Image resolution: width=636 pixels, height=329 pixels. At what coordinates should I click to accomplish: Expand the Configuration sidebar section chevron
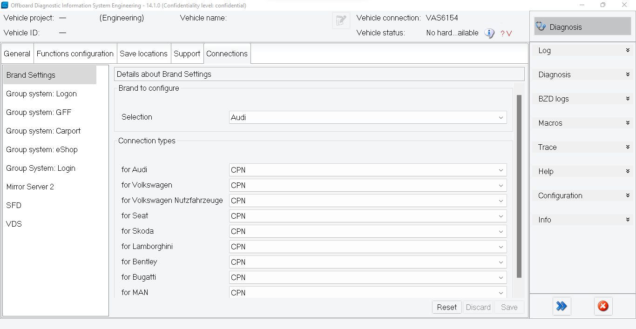pyautogui.click(x=627, y=195)
